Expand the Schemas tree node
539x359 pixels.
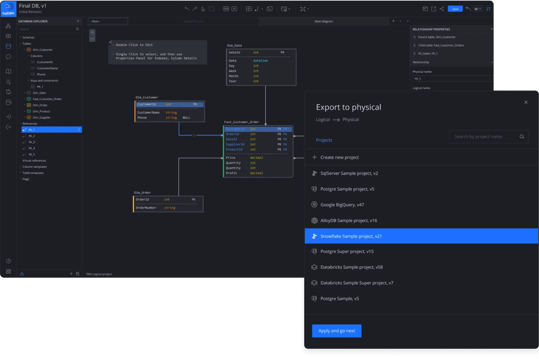click(x=20, y=37)
